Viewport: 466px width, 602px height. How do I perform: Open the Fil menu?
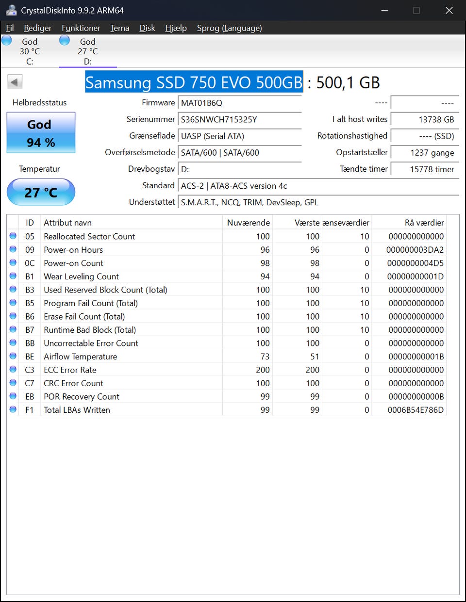(10, 28)
